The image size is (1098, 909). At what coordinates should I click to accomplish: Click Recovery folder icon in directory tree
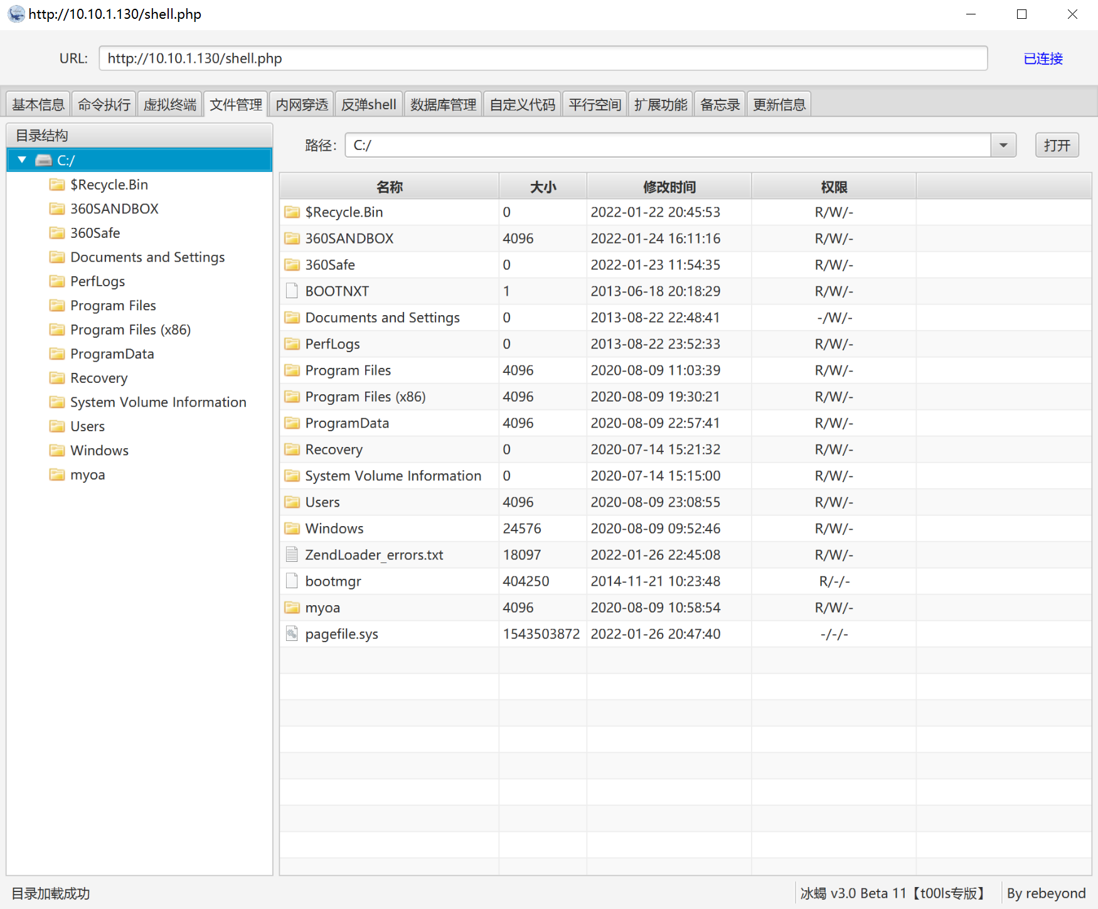(x=57, y=378)
